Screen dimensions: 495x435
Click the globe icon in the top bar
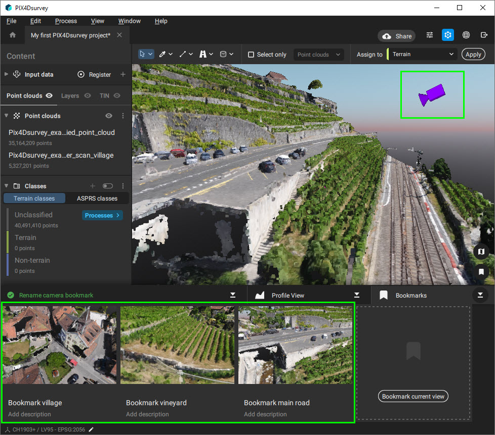click(x=466, y=35)
